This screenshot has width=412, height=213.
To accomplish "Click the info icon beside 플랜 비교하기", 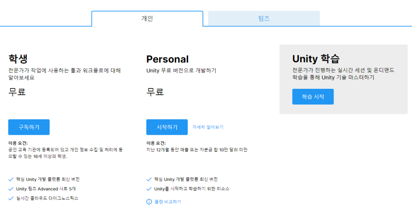I will 149,202.
